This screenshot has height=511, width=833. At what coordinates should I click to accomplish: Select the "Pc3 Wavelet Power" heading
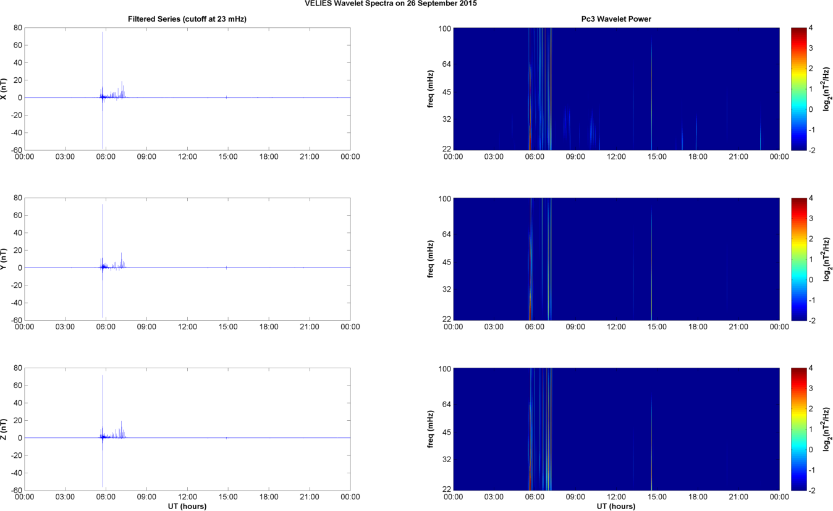pos(616,19)
